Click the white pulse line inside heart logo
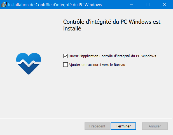The width and height of the screenshot is (173, 135). coord(29,63)
